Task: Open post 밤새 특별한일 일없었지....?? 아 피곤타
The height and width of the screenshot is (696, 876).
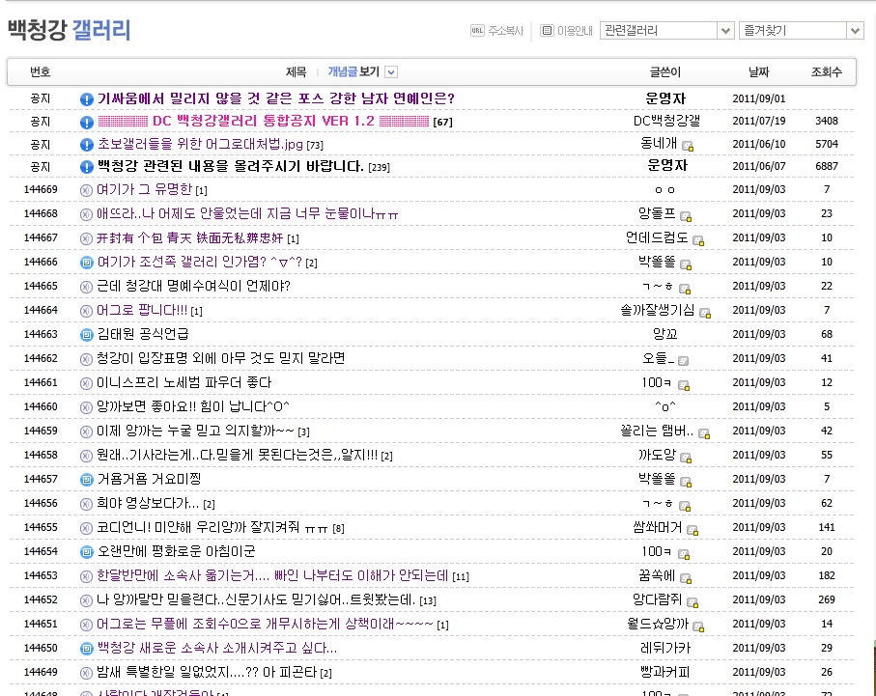Action: (x=207, y=672)
